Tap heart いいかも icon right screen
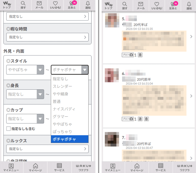 click(x=157, y=5)
